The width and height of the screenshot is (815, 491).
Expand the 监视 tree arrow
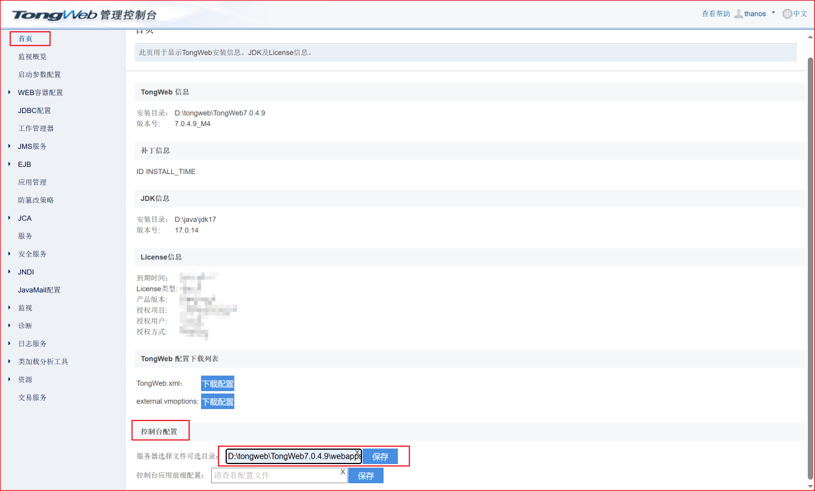(x=9, y=307)
